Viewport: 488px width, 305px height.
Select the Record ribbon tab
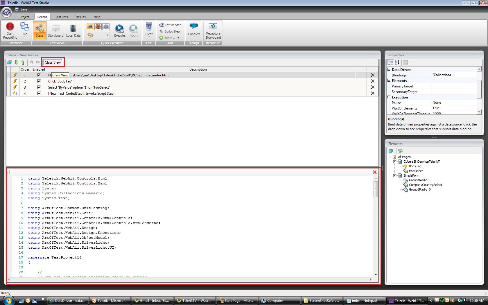click(x=42, y=17)
